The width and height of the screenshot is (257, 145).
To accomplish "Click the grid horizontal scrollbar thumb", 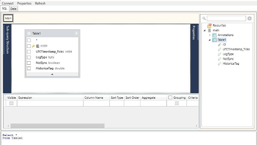I will [x=58, y=126].
